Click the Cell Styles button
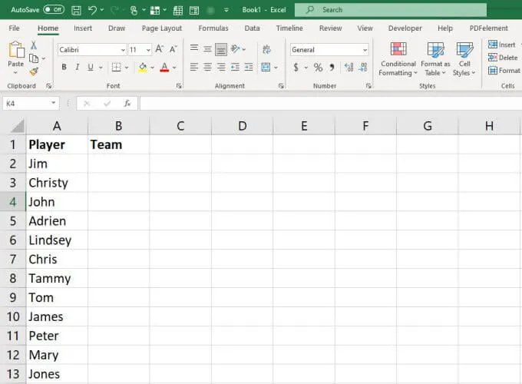The height and width of the screenshot is (384, 522). click(464, 58)
